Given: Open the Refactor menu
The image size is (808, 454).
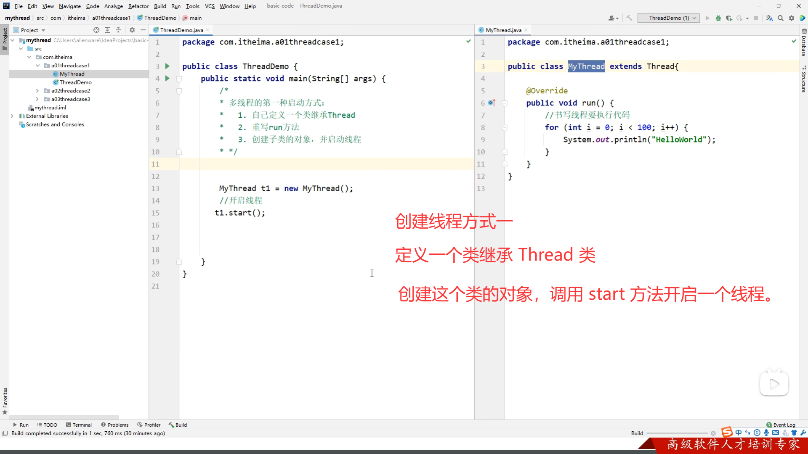Looking at the screenshot, I should tap(138, 6).
